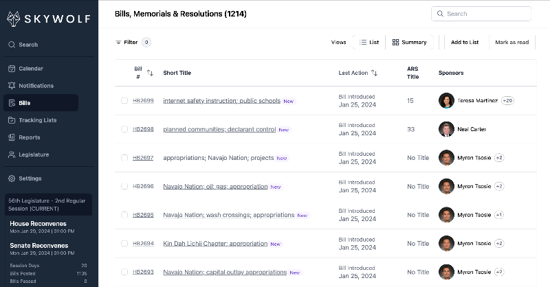Open the Calendar page

click(31, 69)
